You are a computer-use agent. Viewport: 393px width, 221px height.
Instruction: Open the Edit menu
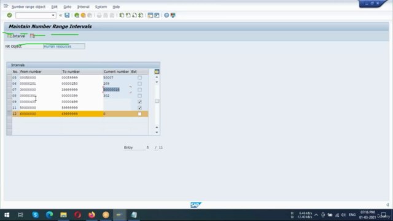(x=55, y=7)
